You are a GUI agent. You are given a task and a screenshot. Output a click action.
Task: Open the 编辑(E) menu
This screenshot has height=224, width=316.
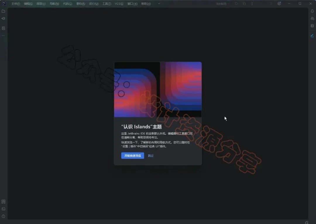28,4
